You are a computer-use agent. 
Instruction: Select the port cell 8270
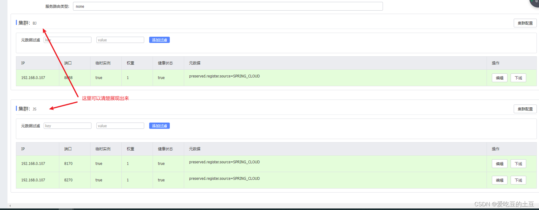point(75,180)
